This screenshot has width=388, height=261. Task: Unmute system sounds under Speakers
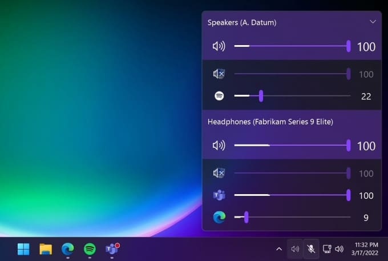click(x=219, y=74)
